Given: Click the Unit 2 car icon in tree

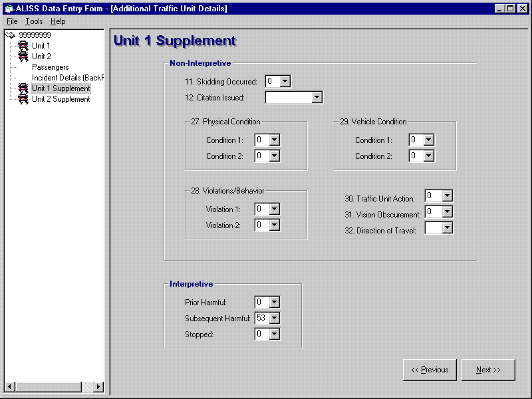Looking at the screenshot, I should 23,57.
